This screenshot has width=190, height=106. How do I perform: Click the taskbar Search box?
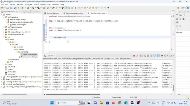click(x=71, y=103)
